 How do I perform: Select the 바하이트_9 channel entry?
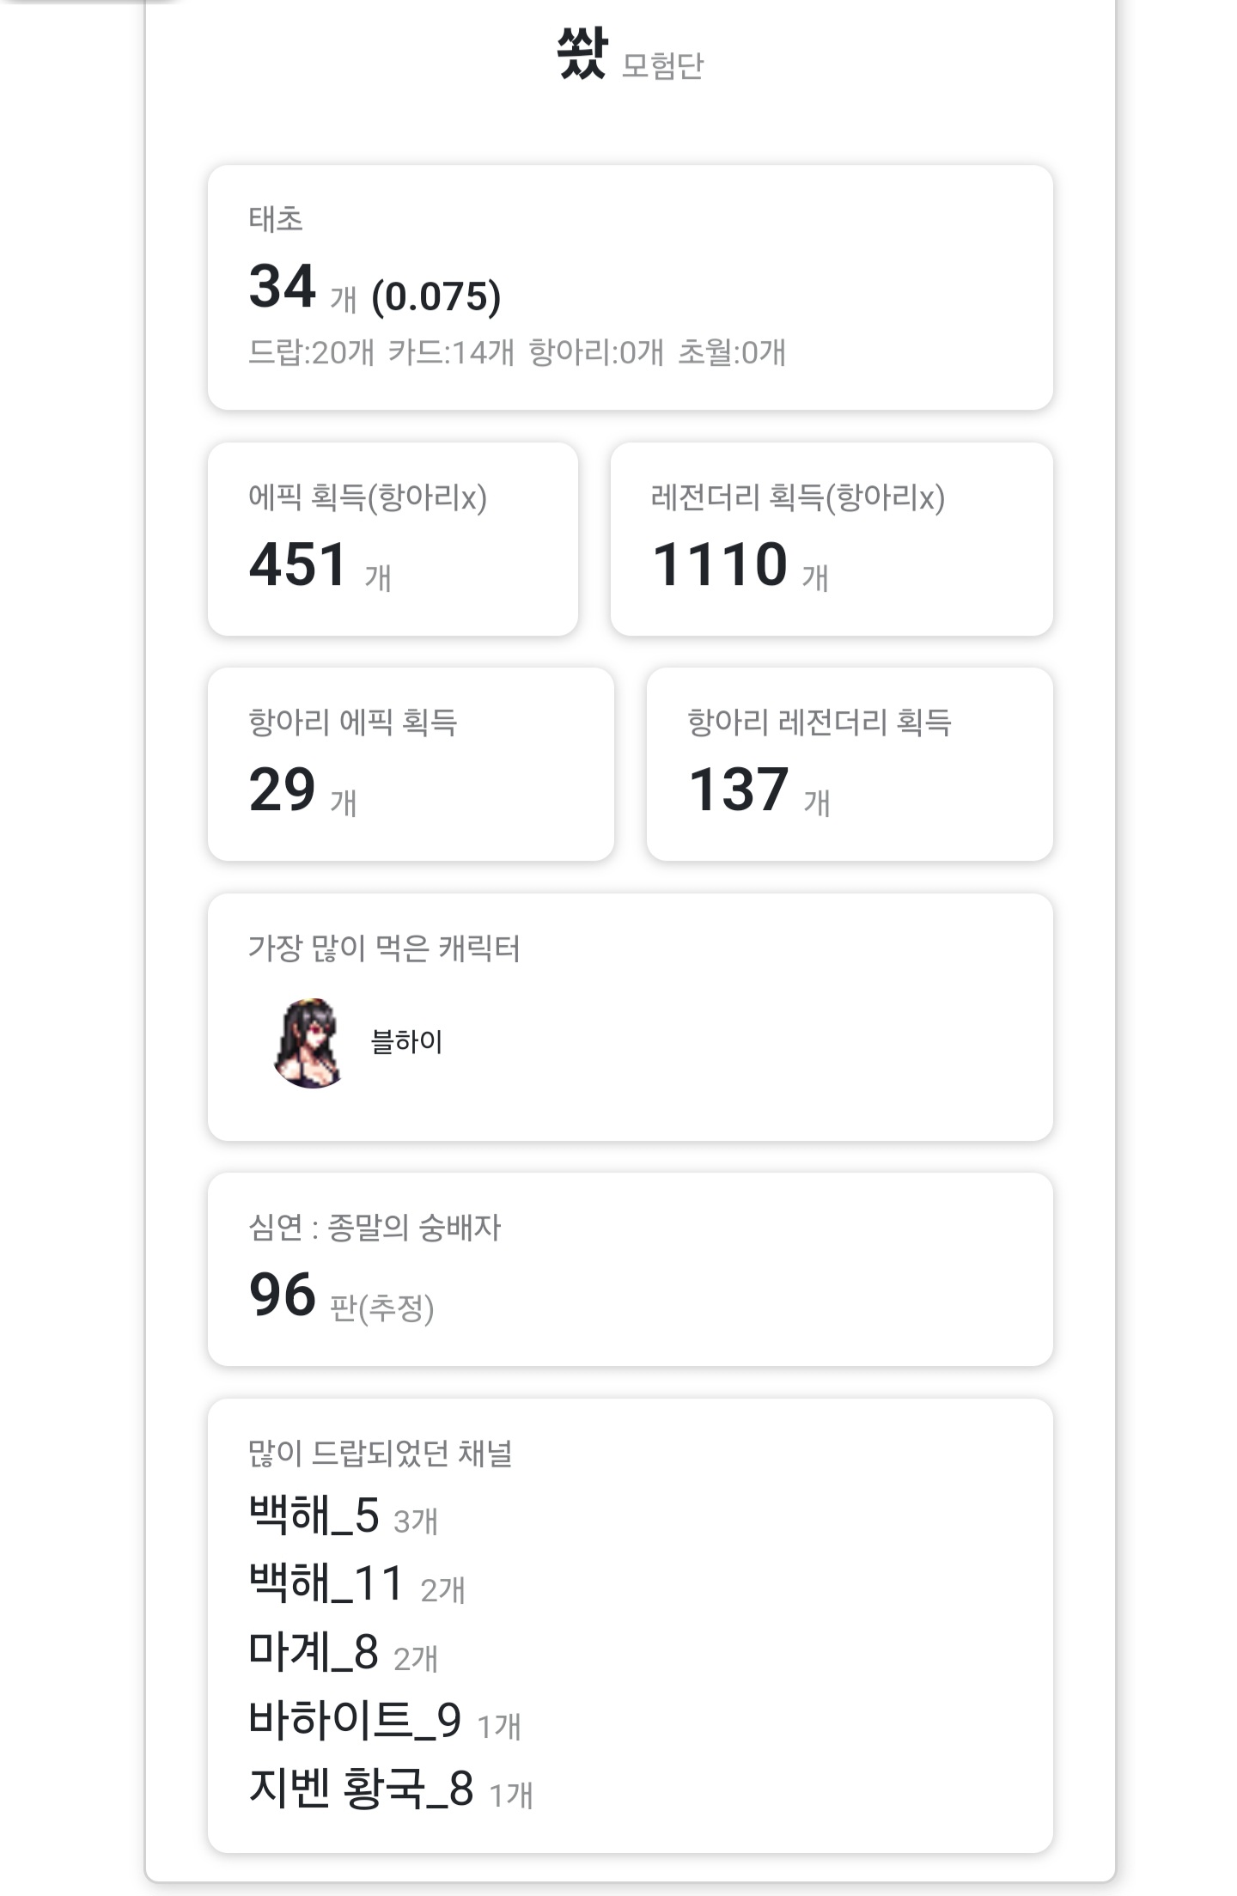(355, 1720)
